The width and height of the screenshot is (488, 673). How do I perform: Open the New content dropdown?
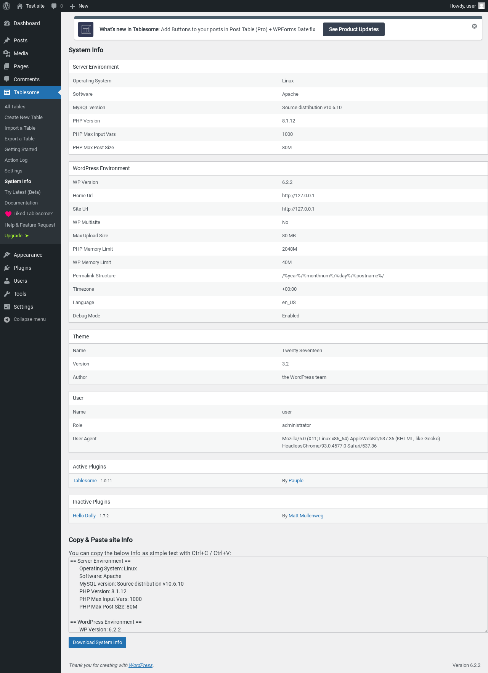point(79,6)
